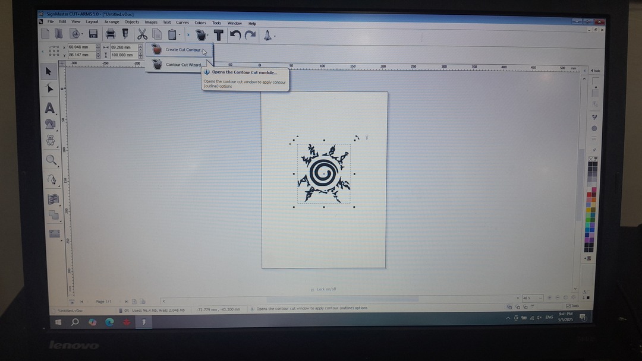This screenshot has width=642, height=361.
Task: Select the bottom rectangle tool in toolbox
Action: coord(54,233)
